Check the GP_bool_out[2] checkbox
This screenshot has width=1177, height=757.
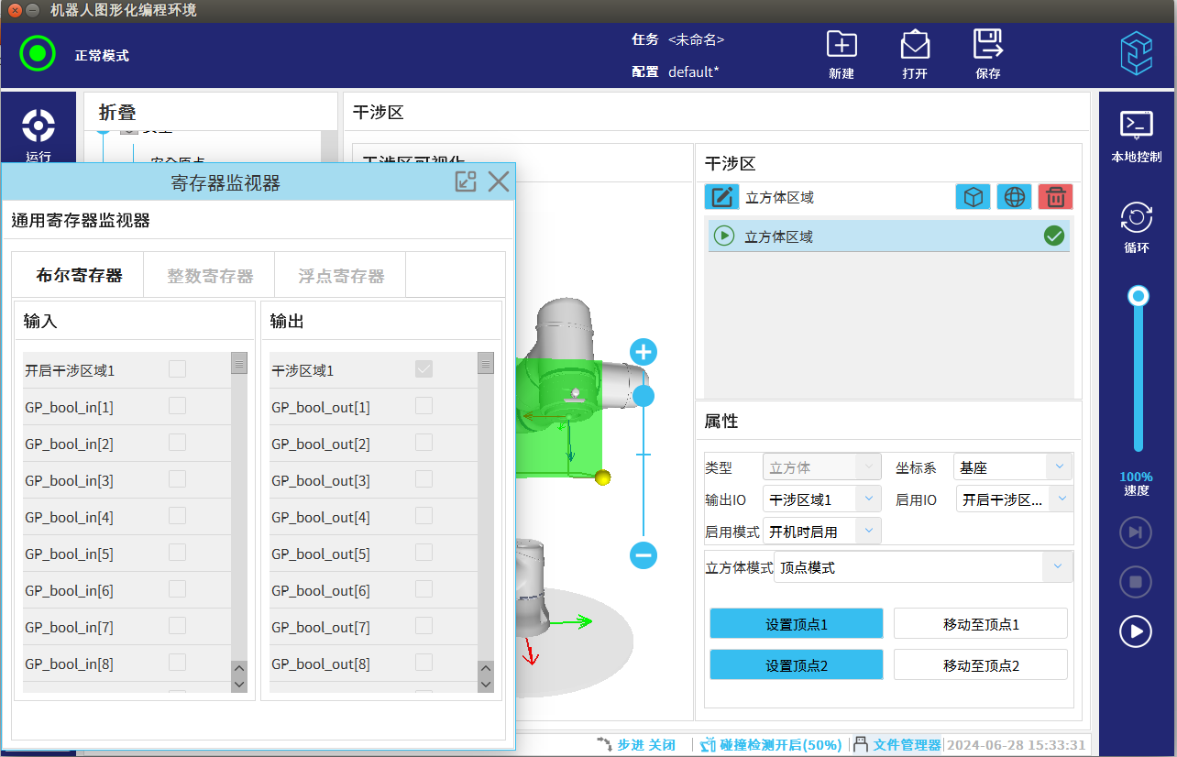[x=423, y=443]
